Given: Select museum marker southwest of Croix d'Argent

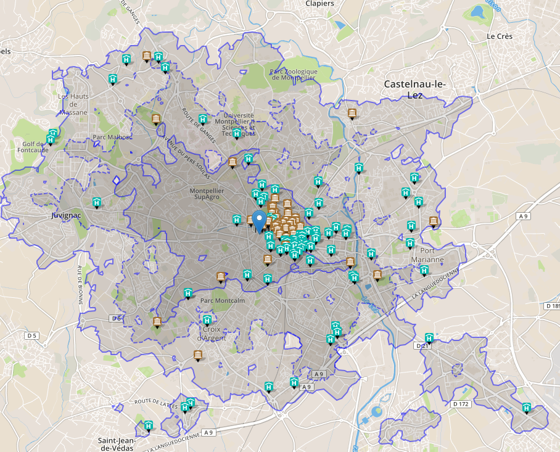Looking at the screenshot, I should coord(198,355).
